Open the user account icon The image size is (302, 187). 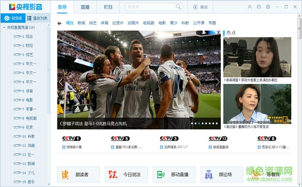(x=250, y=7)
